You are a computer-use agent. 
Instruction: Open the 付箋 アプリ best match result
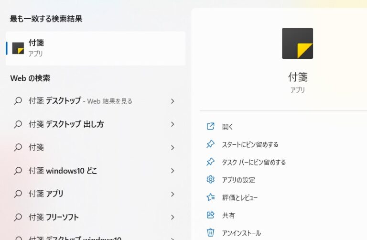pos(96,48)
